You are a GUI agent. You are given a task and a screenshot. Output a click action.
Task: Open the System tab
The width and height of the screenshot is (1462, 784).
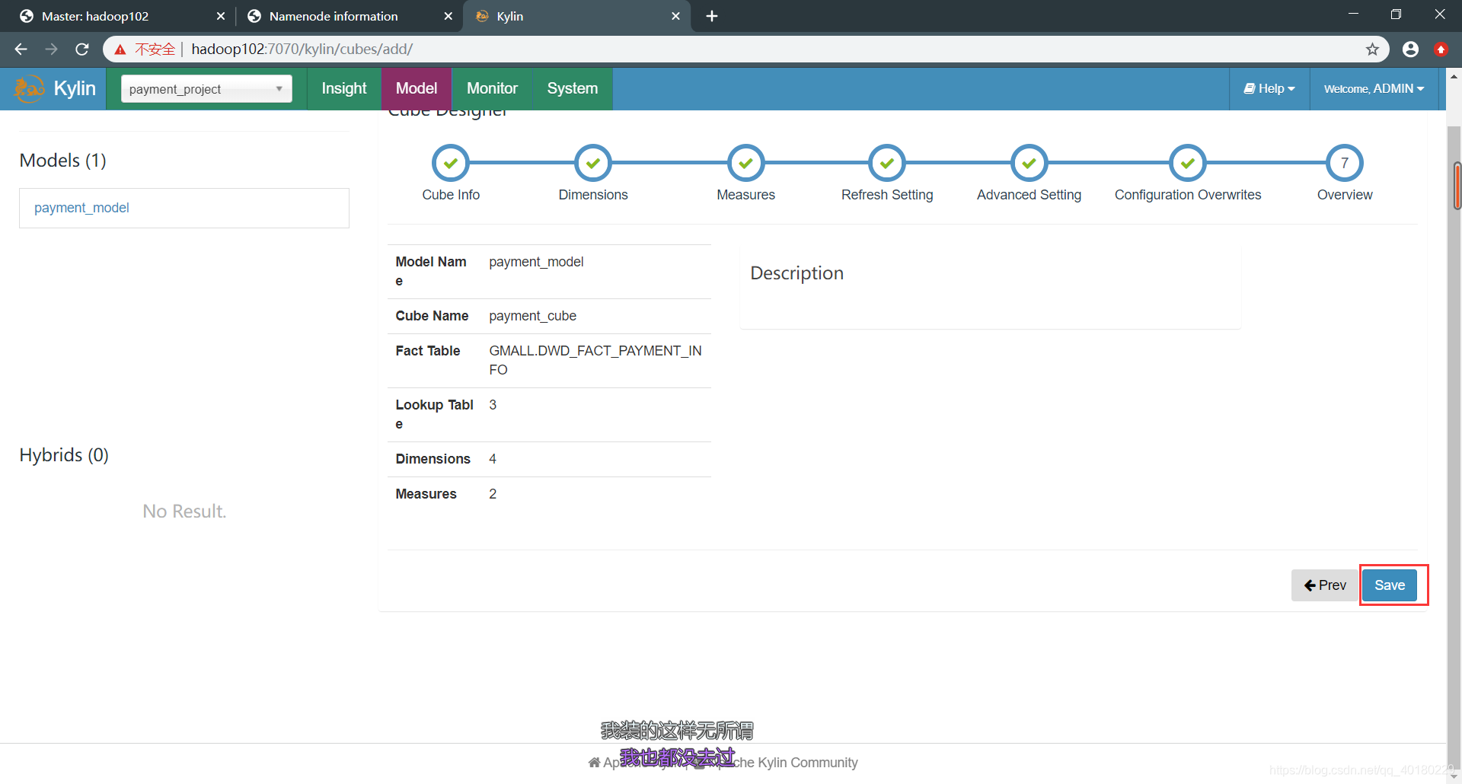pos(573,89)
